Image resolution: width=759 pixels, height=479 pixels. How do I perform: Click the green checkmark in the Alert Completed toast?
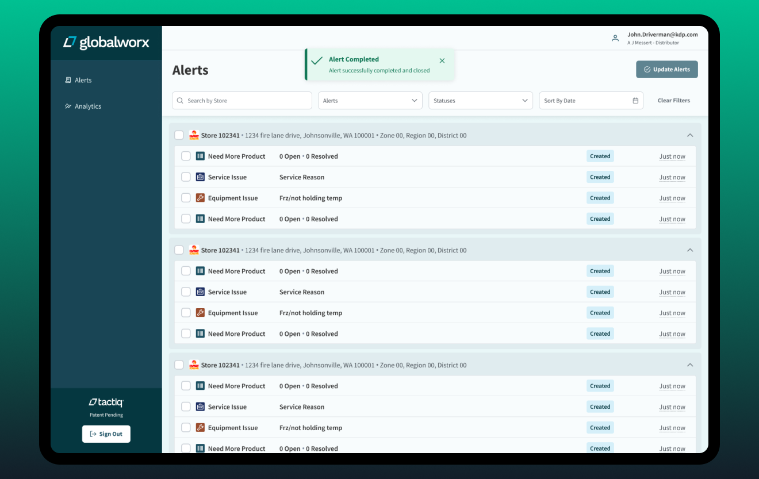tap(317, 60)
